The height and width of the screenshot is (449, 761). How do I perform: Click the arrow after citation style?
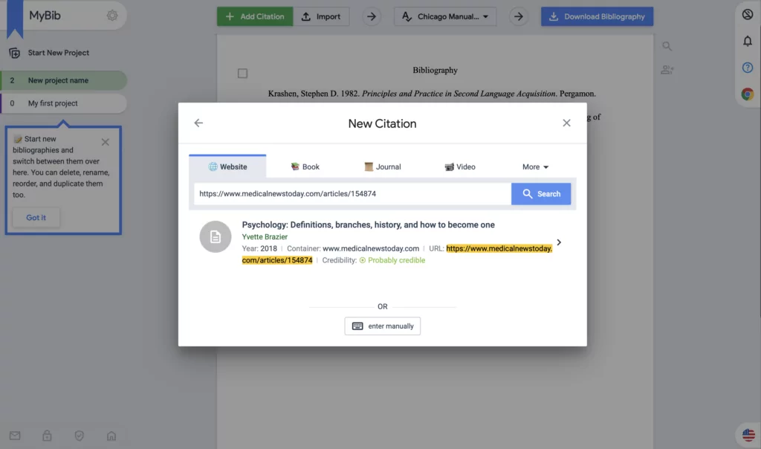pyautogui.click(x=518, y=16)
